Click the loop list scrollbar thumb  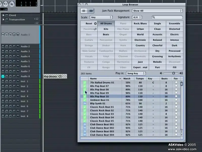click(x=182, y=84)
